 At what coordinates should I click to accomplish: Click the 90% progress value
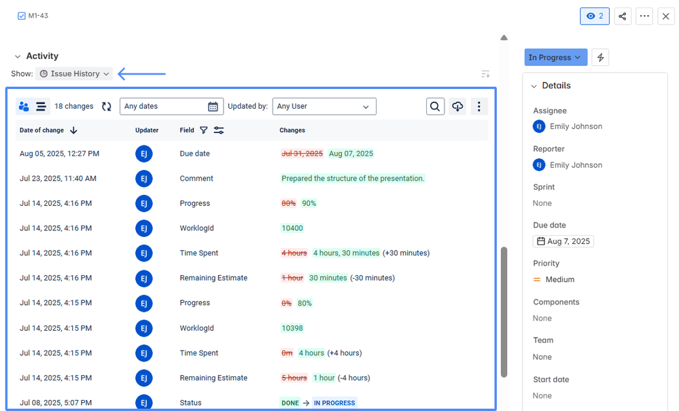[x=309, y=203]
